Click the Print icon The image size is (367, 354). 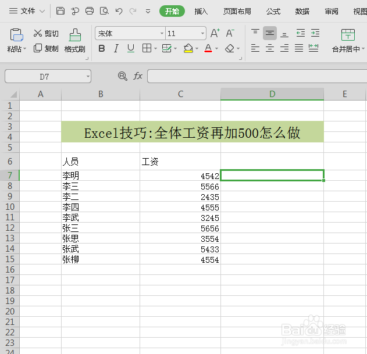[90, 11]
